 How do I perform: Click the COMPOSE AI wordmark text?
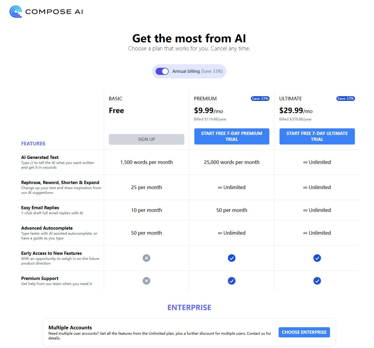pyautogui.click(x=54, y=12)
